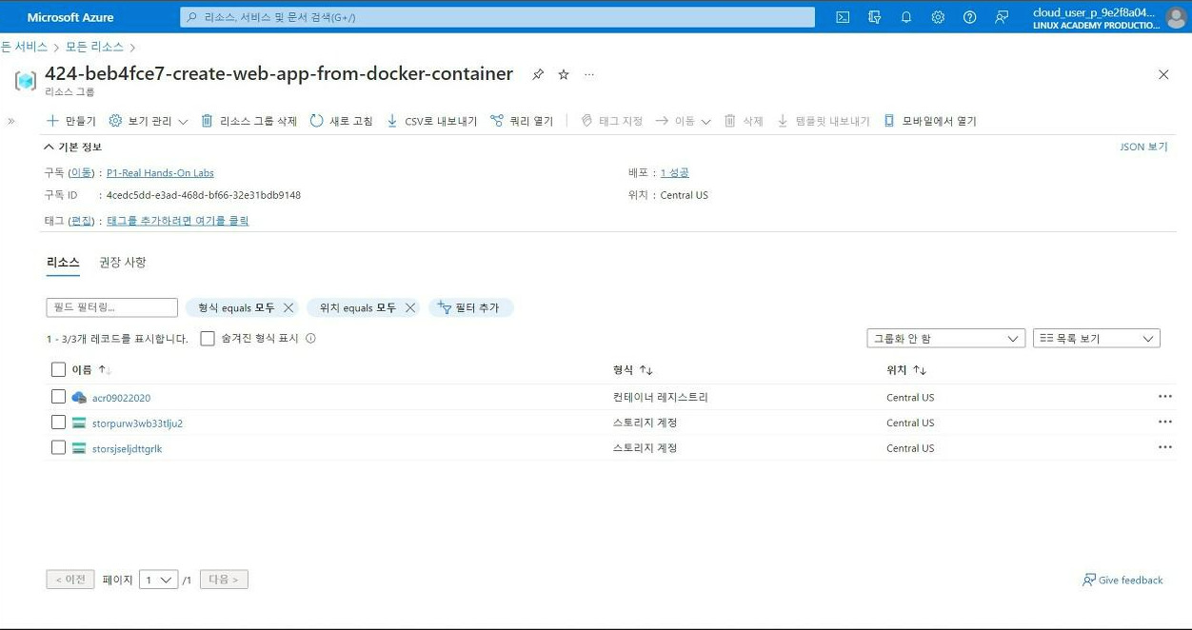Viewport: 1192px width, 630px height.
Task: Open the 1 성공 deployments link
Action: pos(674,173)
